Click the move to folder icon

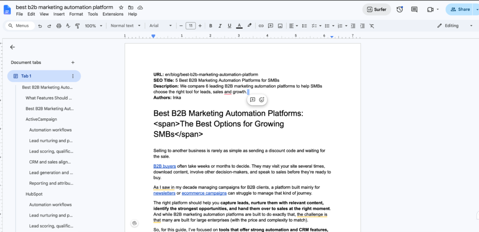(131, 7)
